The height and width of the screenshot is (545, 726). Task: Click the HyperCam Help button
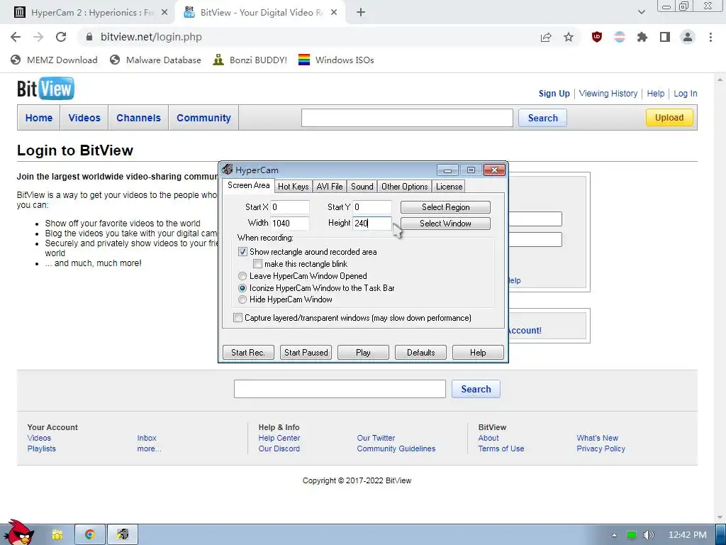478,353
